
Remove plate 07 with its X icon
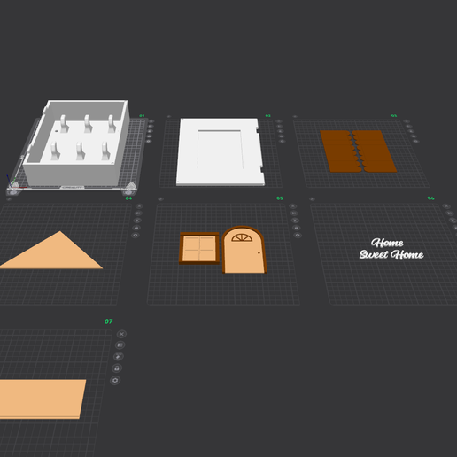click(x=121, y=334)
